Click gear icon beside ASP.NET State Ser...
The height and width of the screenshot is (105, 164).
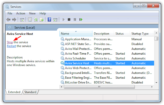pyautogui.click(x=62, y=44)
